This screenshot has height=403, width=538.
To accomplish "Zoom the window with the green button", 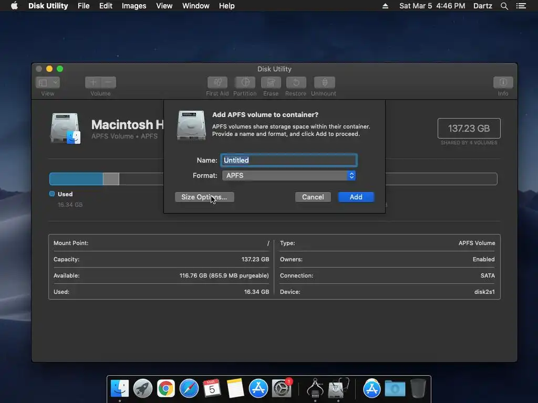I will [x=60, y=69].
